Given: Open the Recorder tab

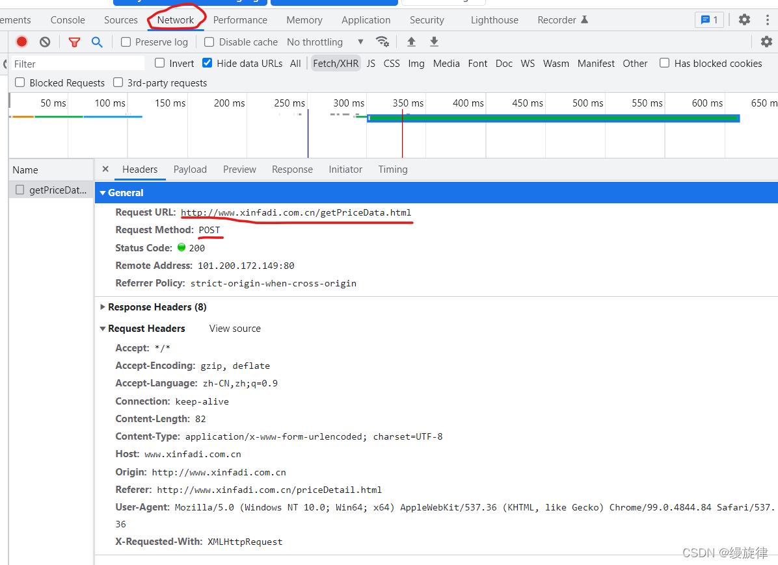Looking at the screenshot, I should [562, 20].
